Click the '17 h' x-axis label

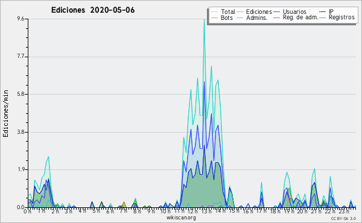click(261, 211)
